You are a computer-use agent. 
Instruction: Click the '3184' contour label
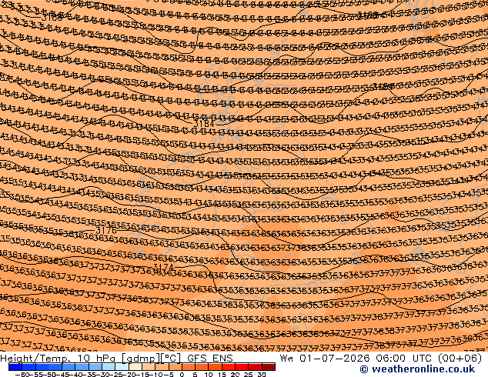point(204,124)
